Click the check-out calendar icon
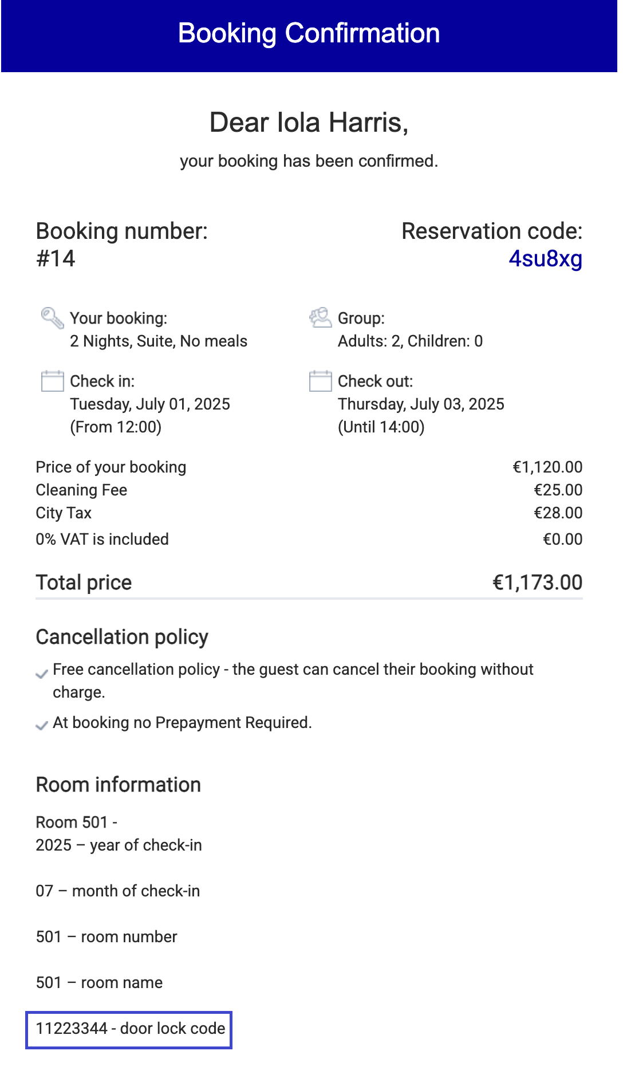Screen dimensions: 623x1086 320,381
